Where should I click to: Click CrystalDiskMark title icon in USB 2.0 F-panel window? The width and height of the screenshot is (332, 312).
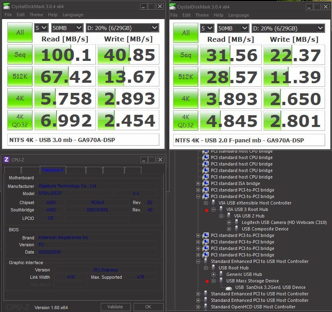(x=173, y=6)
